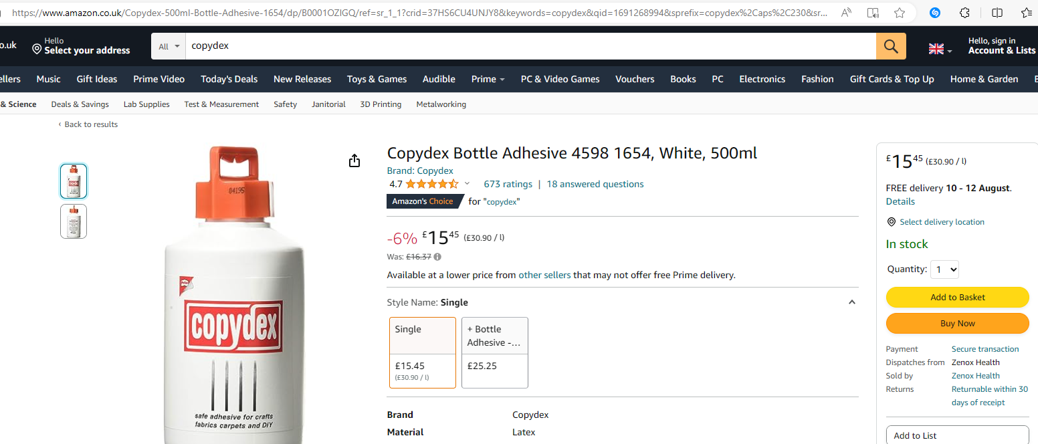This screenshot has width=1038, height=444.
Task: Go to the 3D Printing subcategory
Action: coord(381,104)
